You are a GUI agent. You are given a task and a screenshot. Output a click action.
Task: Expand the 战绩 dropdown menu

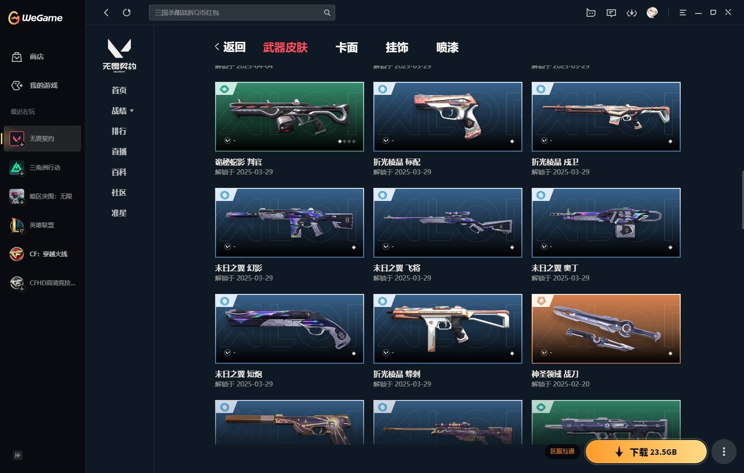tap(122, 111)
